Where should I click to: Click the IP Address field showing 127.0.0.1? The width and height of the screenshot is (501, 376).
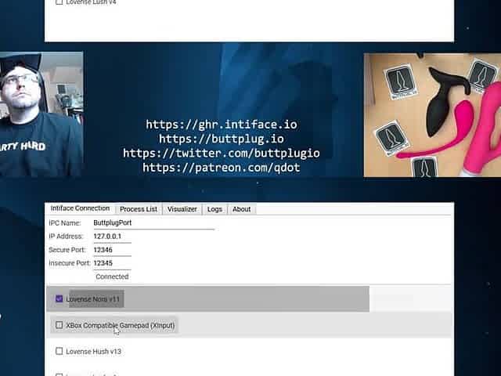[112, 237]
